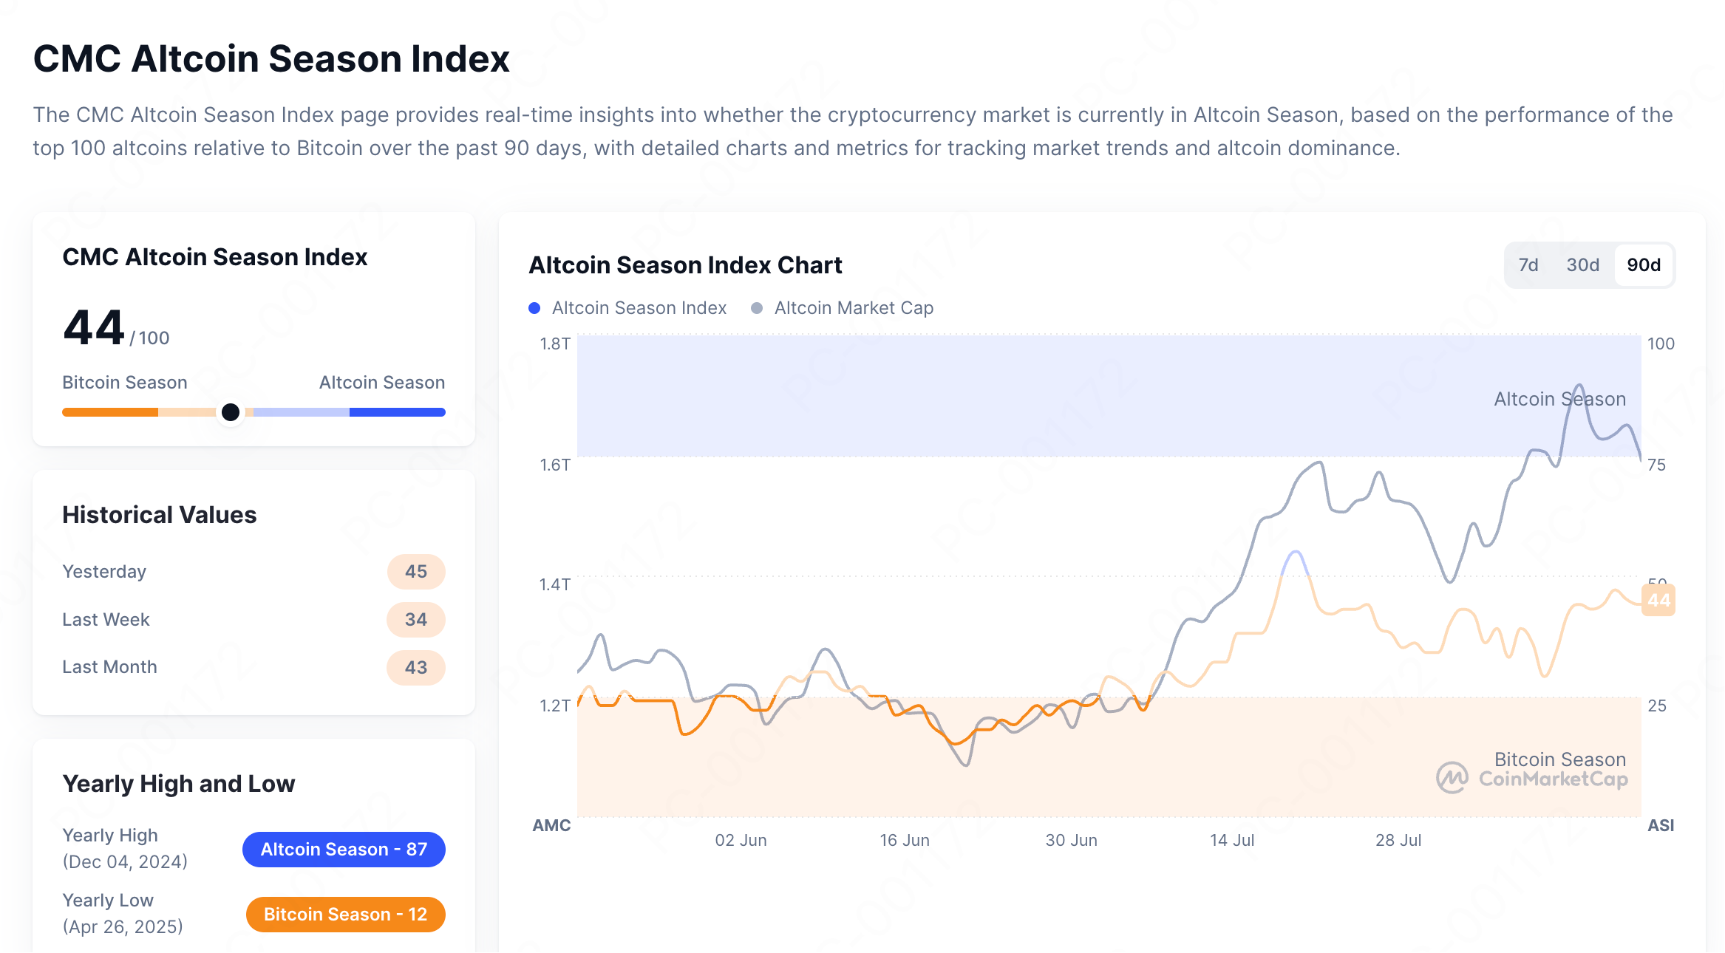Click the current value 44 chart marker
The image size is (1725, 953).
point(1658,600)
